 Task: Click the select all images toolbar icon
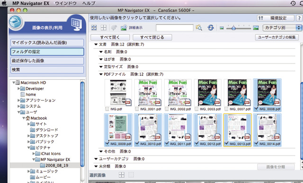click(x=94, y=27)
